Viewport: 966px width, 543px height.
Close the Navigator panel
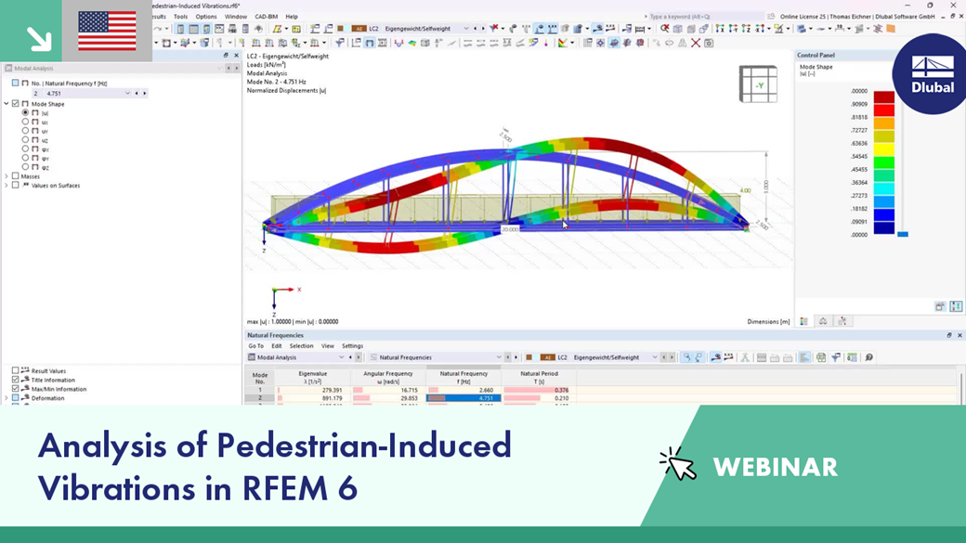236,56
